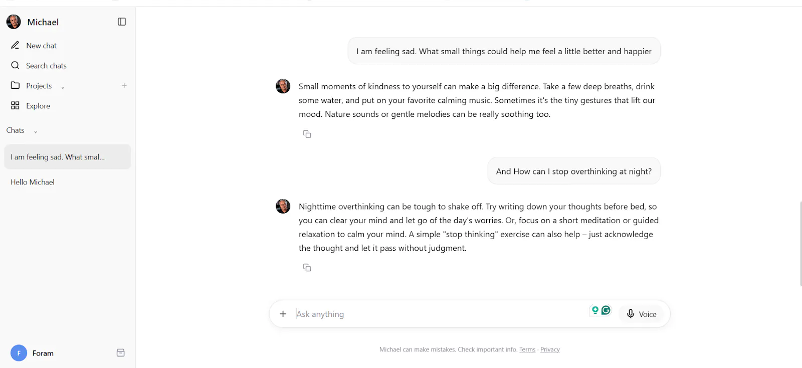Open the Privacy link
The width and height of the screenshot is (802, 368).
click(550, 349)
